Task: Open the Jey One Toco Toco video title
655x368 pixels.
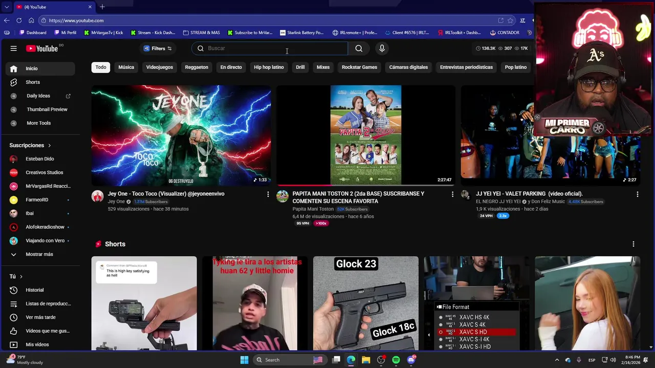Action: [x=166, y=194]
